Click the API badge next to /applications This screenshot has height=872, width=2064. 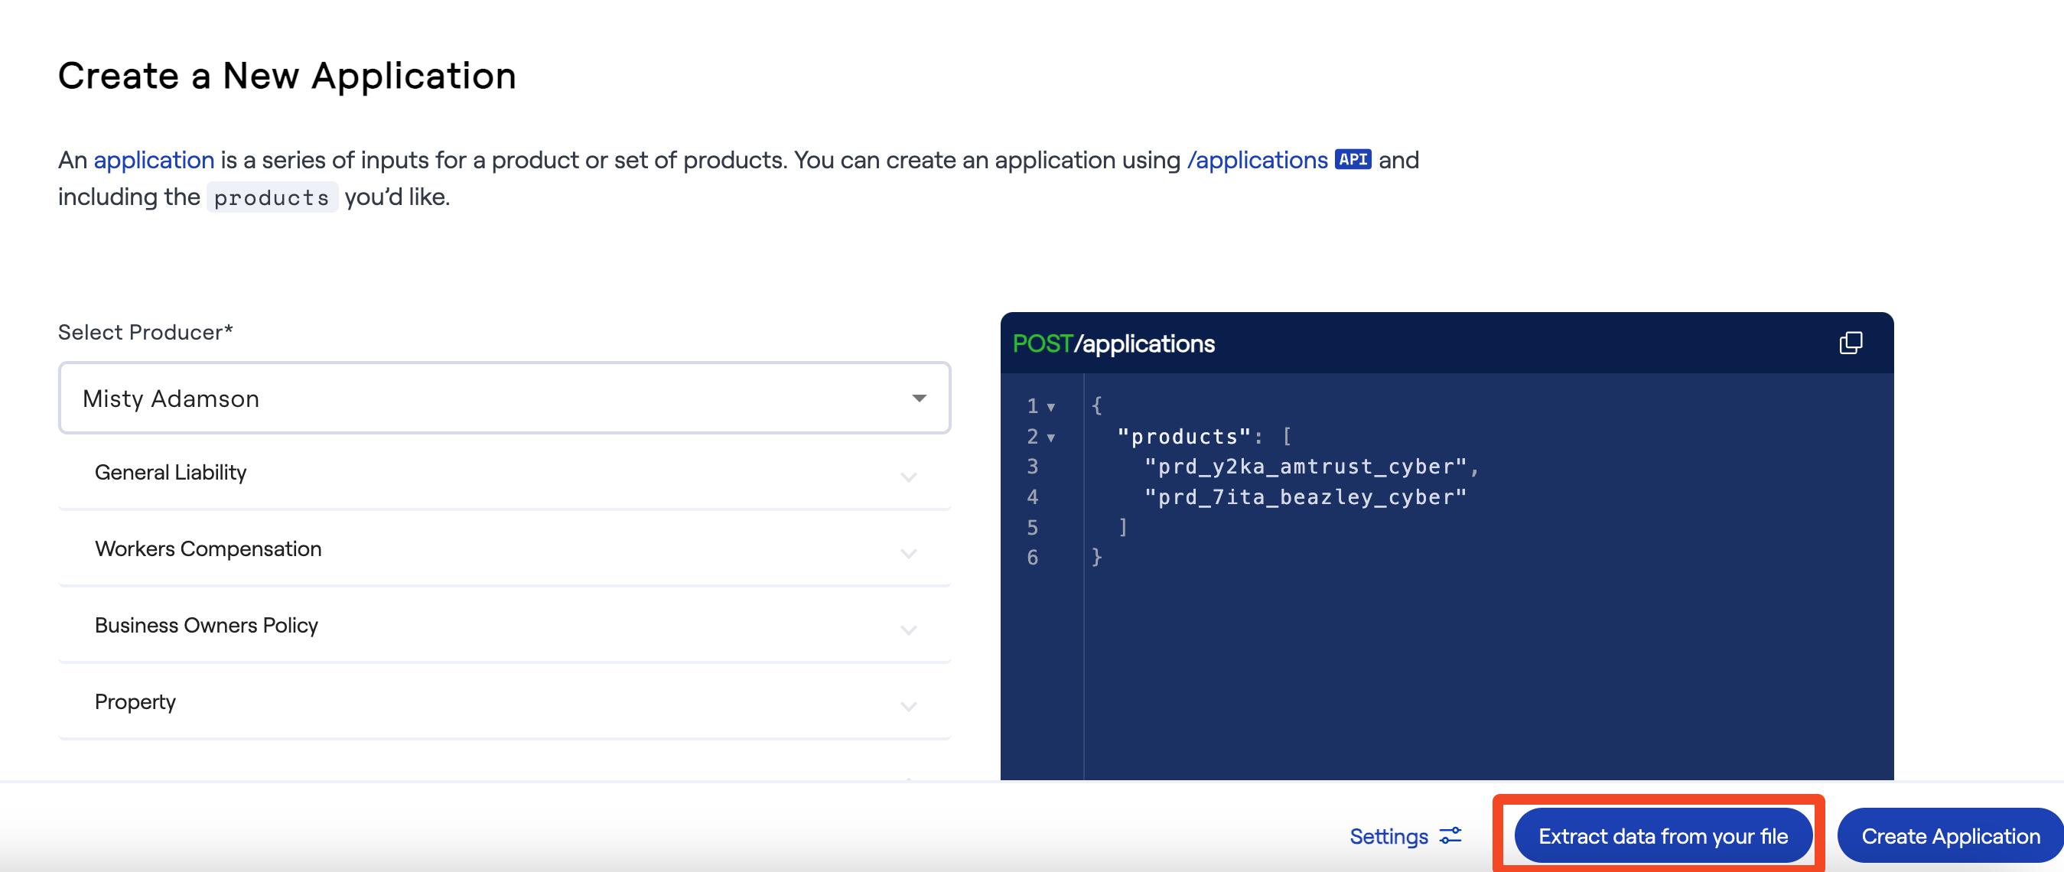[x=1353, y=160]
